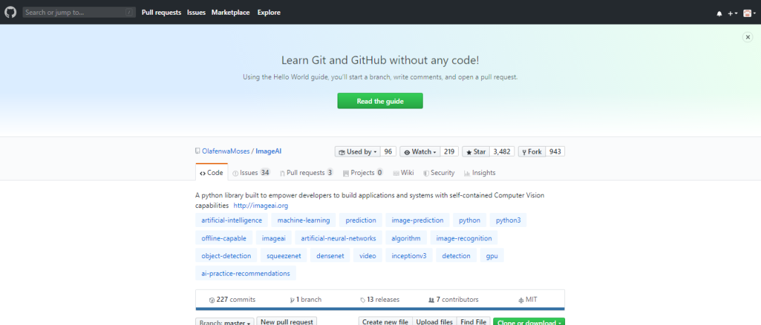The width and height of the screenshot is (761, 325).
Task: Select the Code tab
Action: coord(211,173)
